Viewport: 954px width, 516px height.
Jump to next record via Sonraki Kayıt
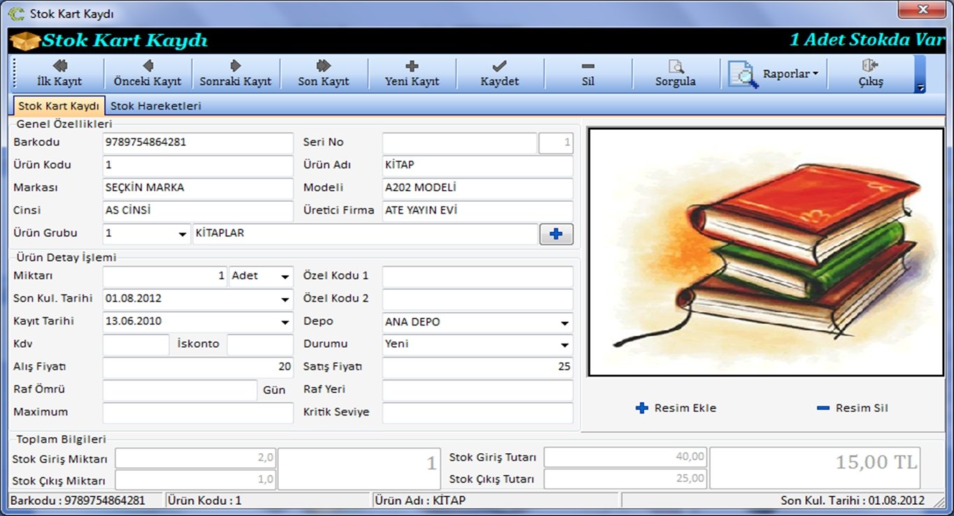pyautogui.click(x=236, y=73)
